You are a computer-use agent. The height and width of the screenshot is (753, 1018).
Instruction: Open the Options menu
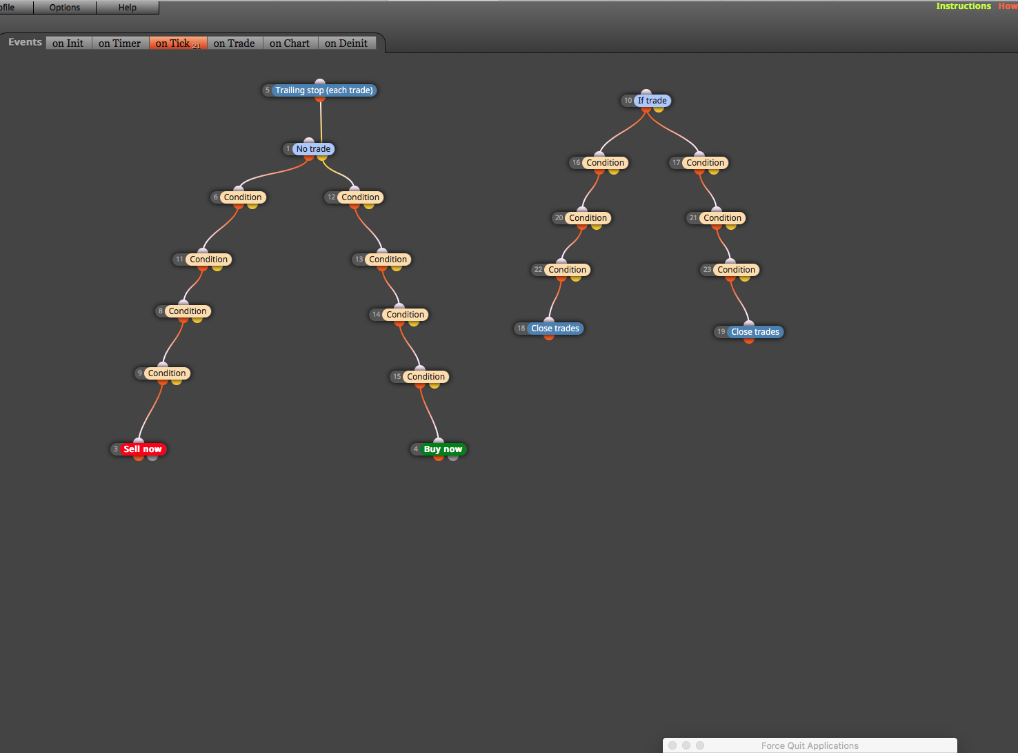click(65, 7)
